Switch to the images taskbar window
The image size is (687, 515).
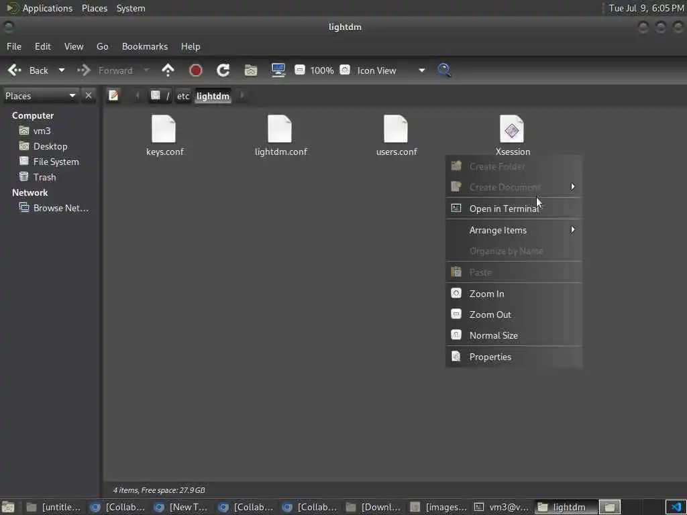pyautogui.click(x=437, y=507)
